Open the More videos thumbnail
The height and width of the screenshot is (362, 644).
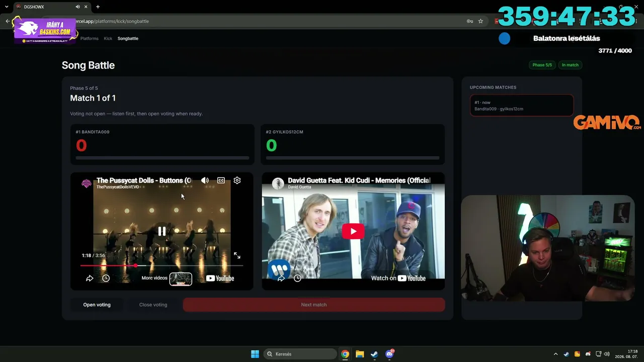[181, 279]
